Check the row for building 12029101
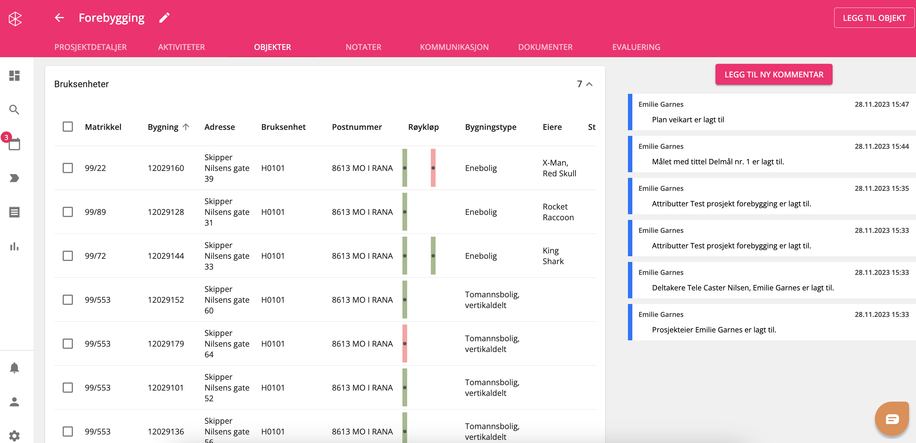Image resolution: width=916 pixels, height=443 pixels. (68, 387)
